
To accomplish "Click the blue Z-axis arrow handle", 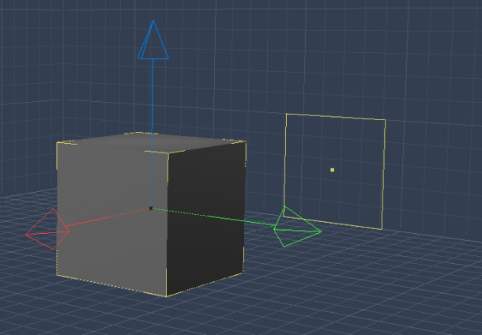I will tap(153, 40).
